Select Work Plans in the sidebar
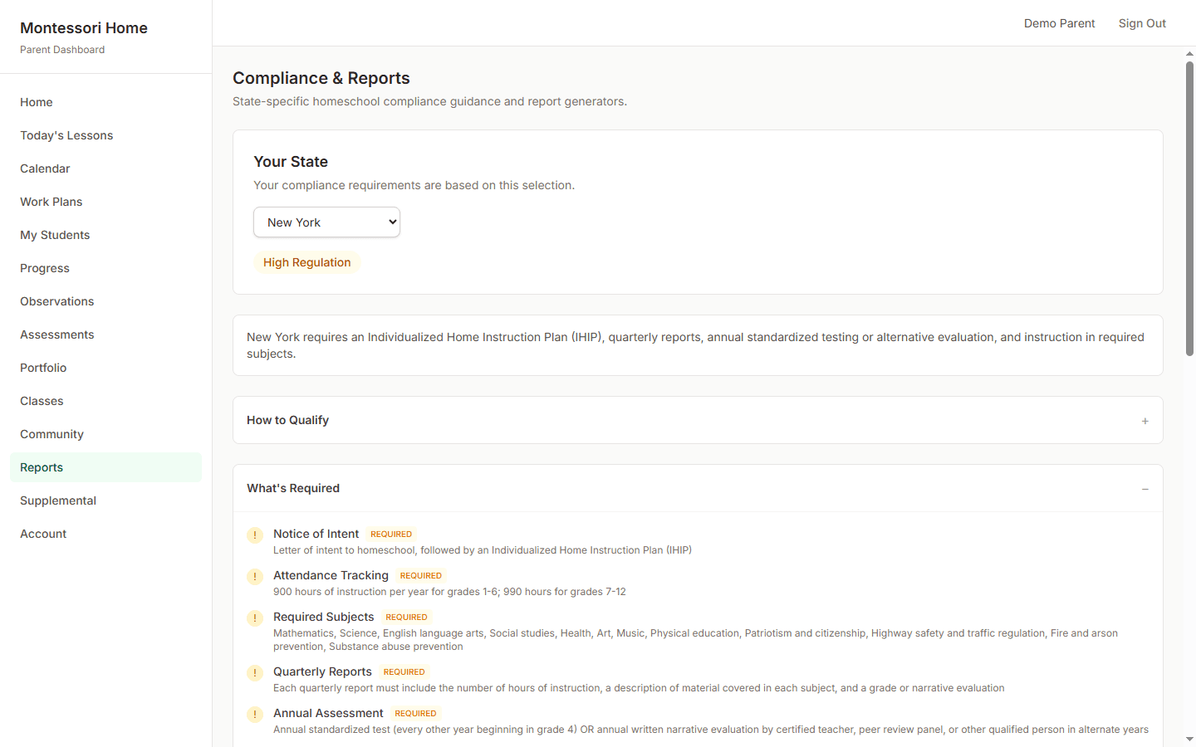 pos(51,202)
